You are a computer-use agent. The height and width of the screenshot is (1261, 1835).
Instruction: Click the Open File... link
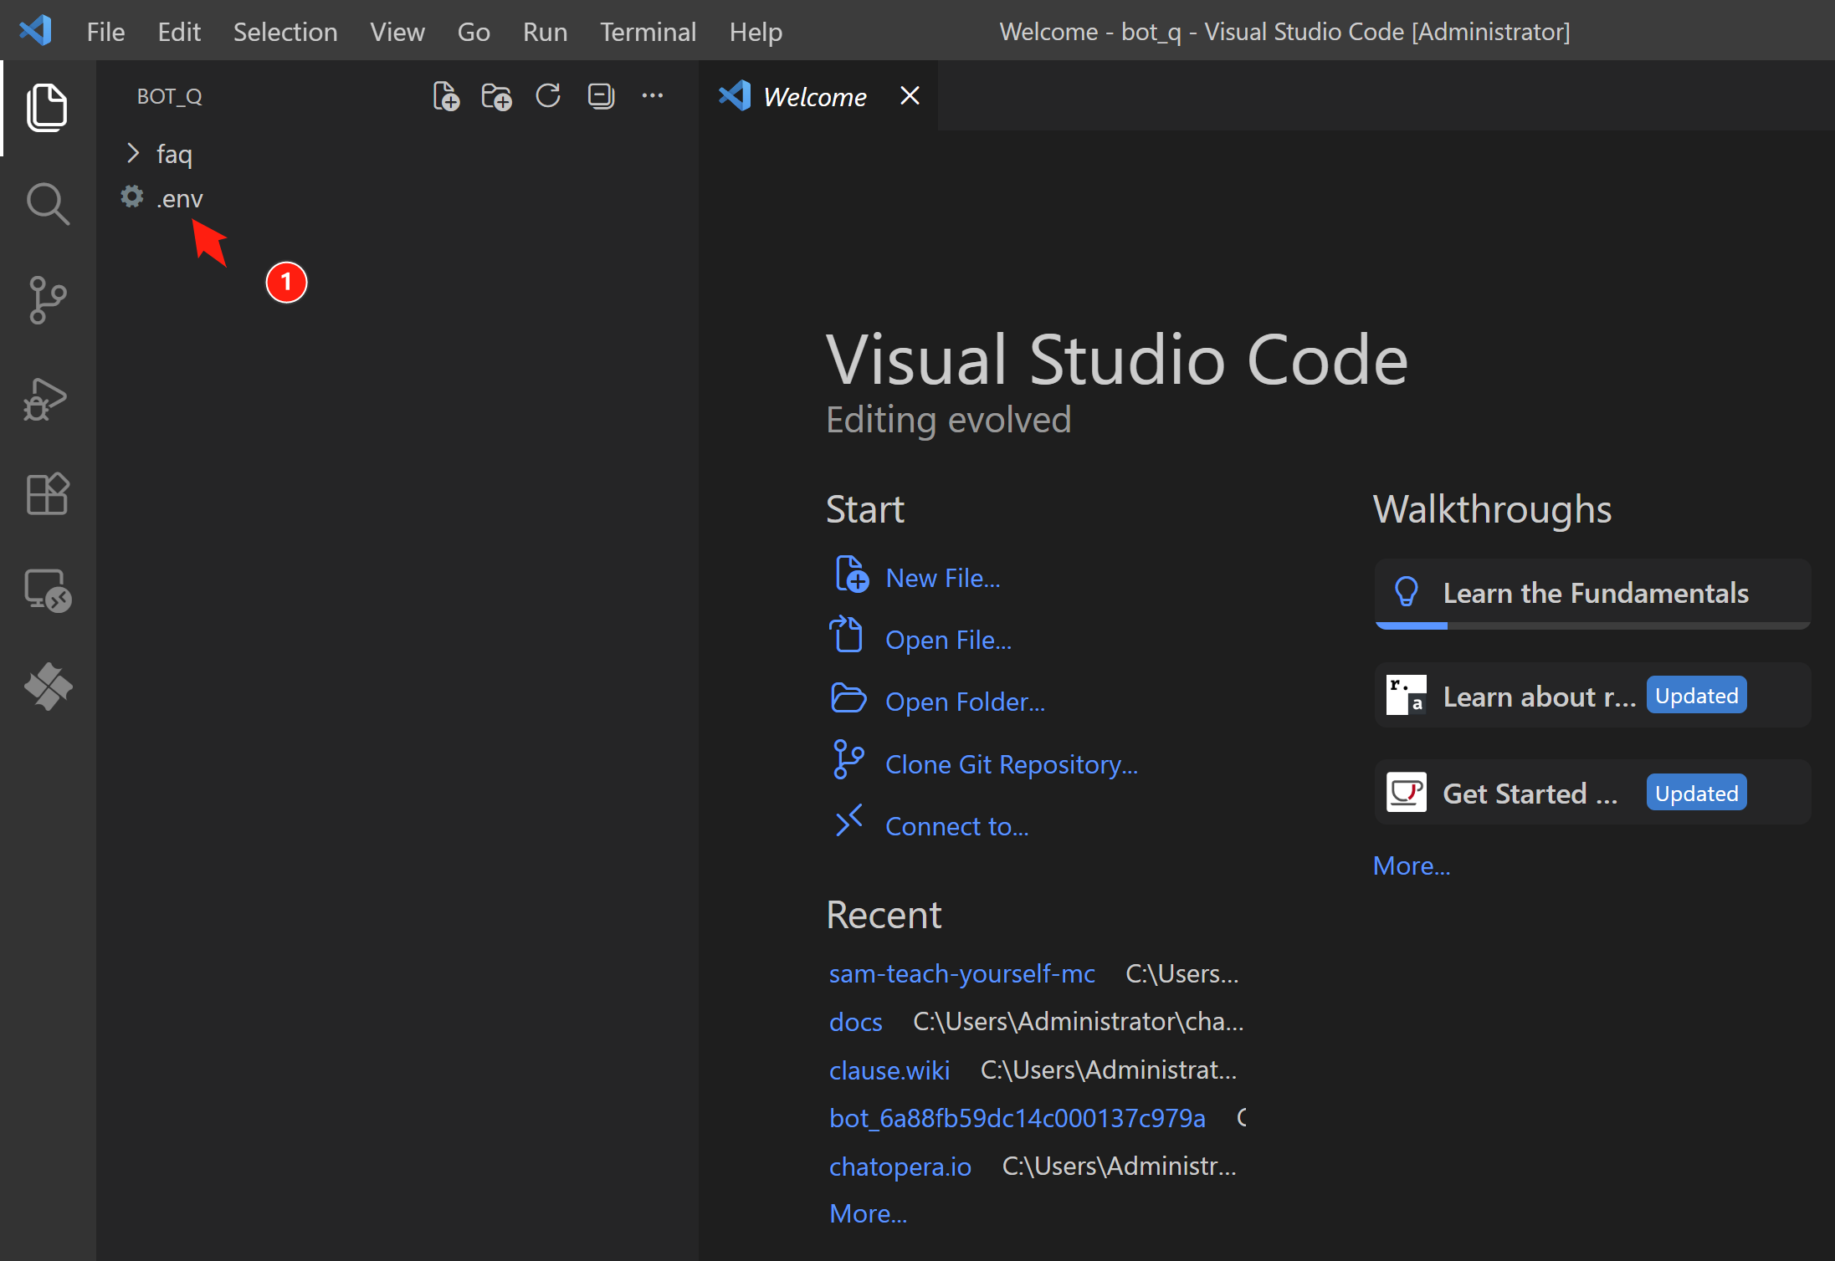949,640
